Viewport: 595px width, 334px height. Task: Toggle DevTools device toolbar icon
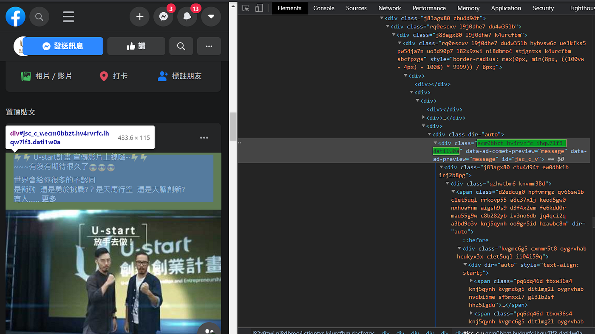pos(259,8)
